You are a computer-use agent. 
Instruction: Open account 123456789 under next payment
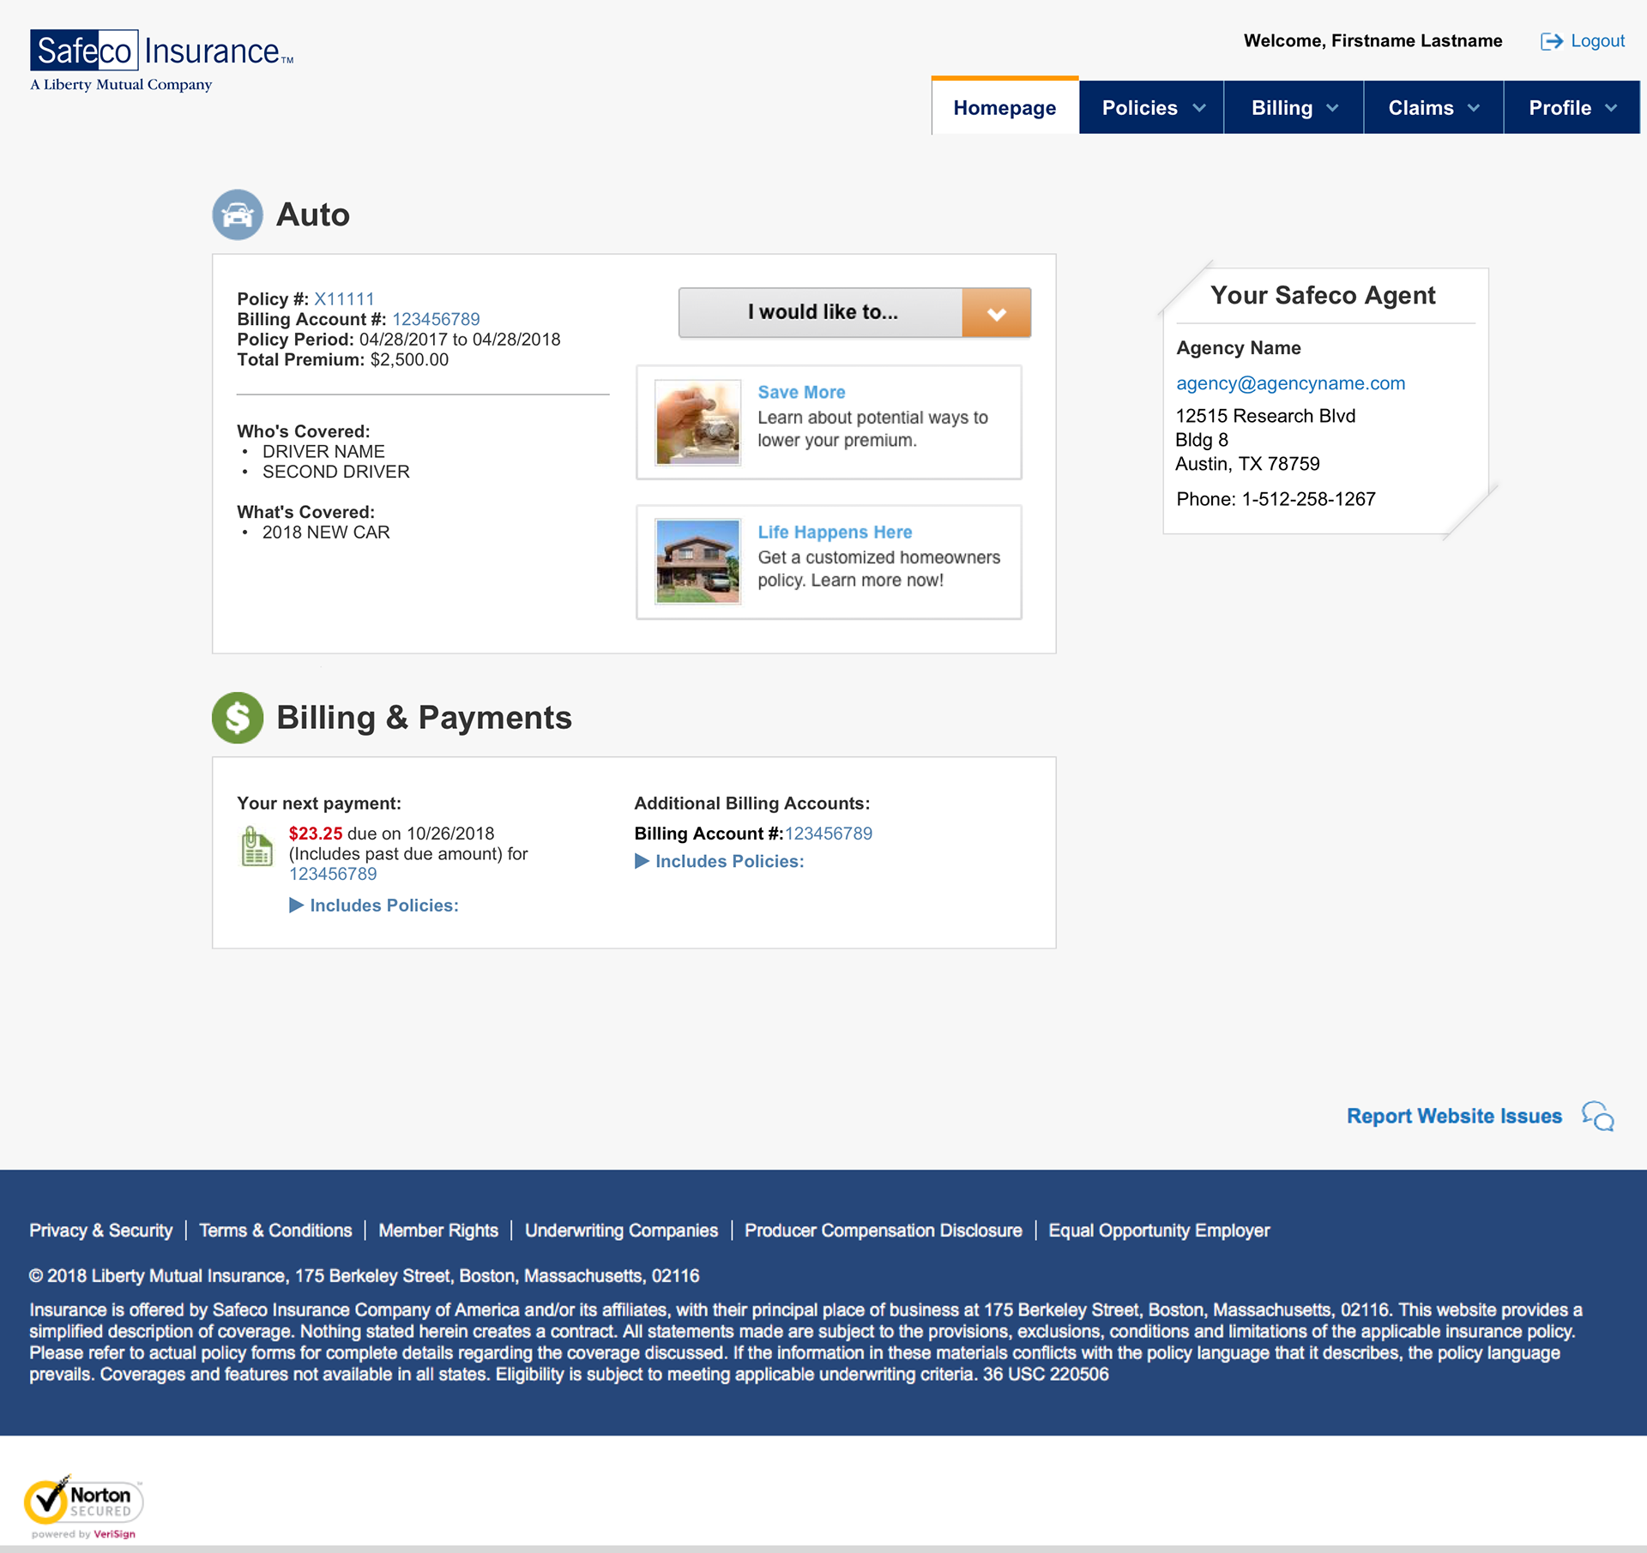(x=333, y=874)
